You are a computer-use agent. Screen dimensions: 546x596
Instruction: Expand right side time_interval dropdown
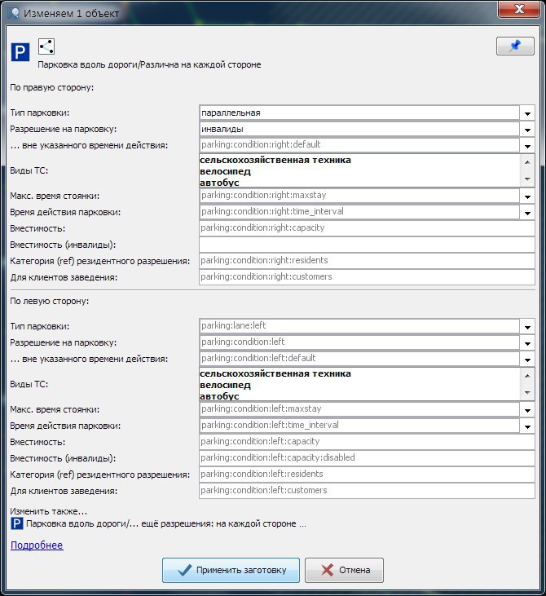tap(527, 213)
